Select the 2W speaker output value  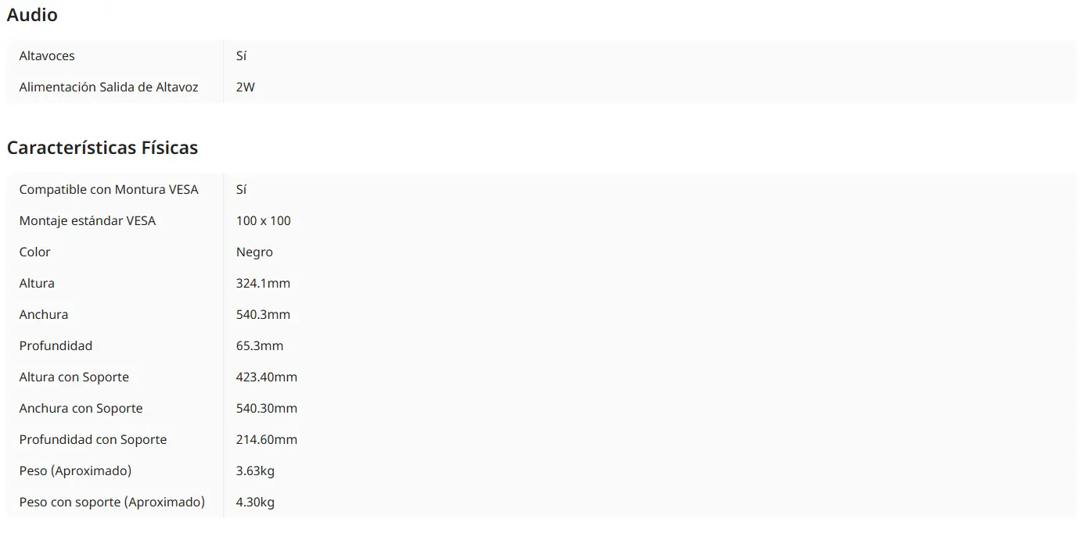[246, 88]
